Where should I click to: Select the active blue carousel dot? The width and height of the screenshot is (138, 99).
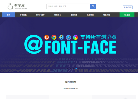[76, 69]
